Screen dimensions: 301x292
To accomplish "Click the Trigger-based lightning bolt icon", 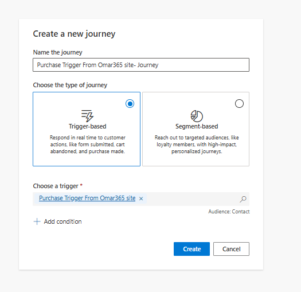I will pyautogui.click(x=87, y=116).
